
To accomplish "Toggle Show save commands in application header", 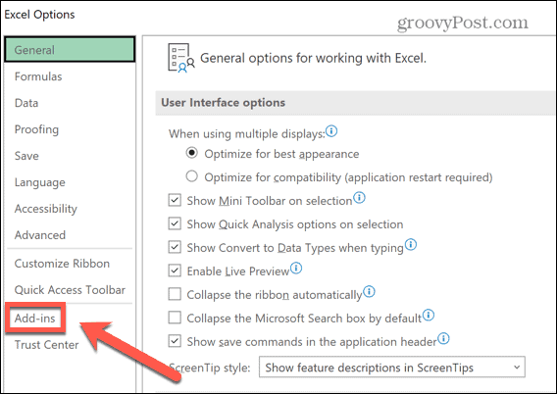I will [x=175, y=341].
